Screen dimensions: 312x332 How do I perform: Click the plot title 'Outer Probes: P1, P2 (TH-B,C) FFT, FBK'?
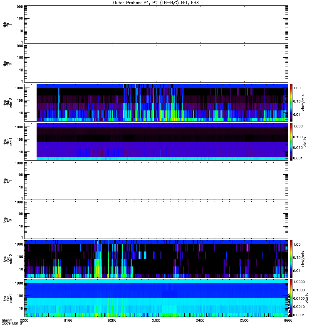(x=156, y=3)
